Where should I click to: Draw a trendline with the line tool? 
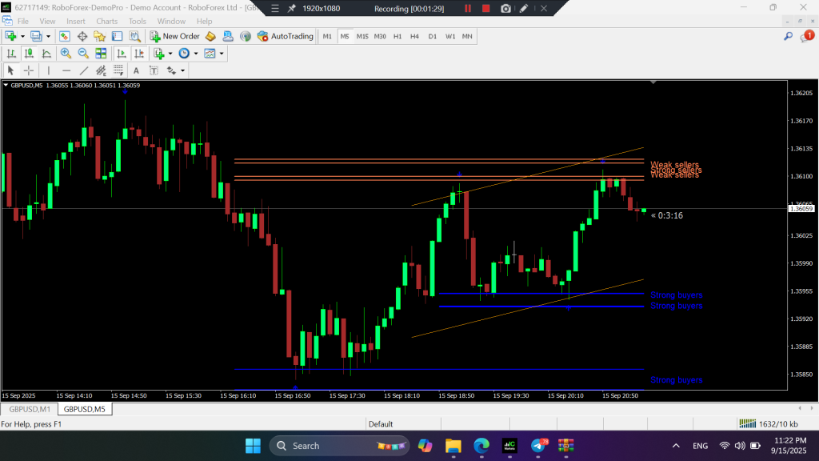85,70
